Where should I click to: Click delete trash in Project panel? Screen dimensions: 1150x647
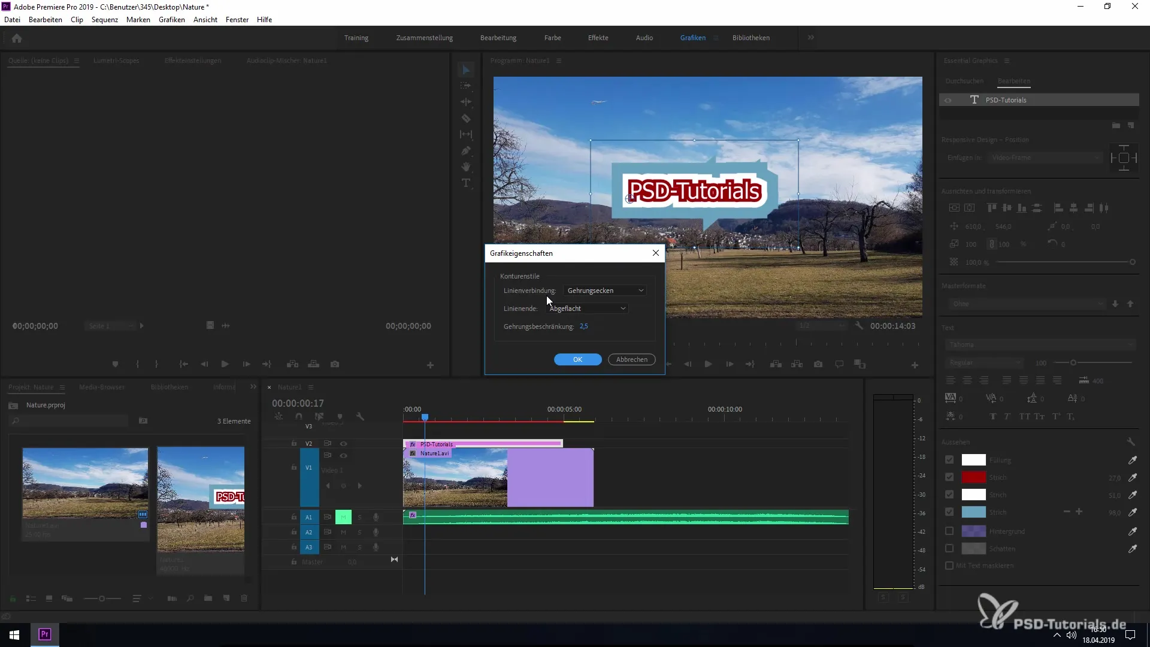click(244, 598)
